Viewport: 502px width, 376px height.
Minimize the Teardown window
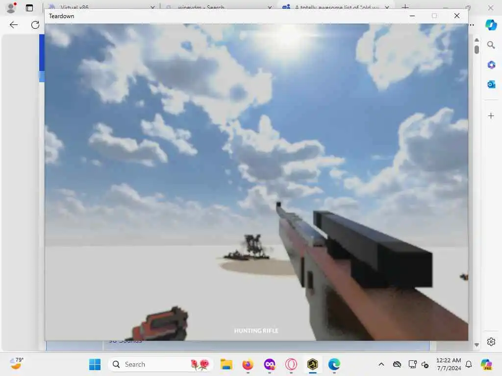point(412,16)
